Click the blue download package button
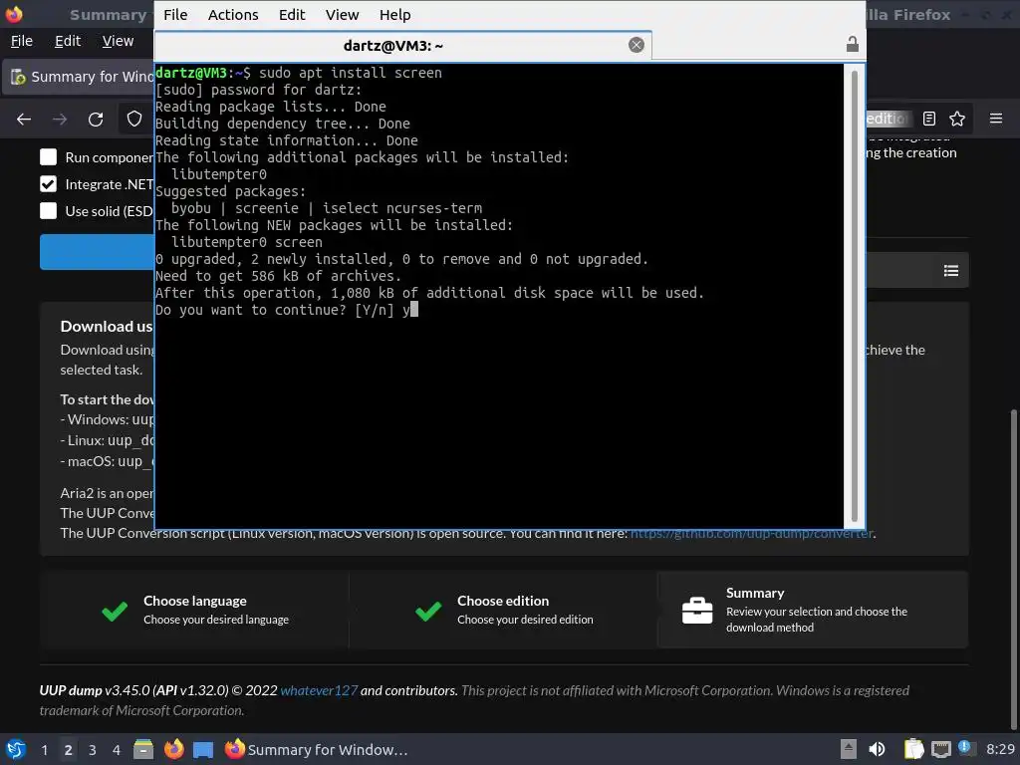The height and width of the screenshot is (765, 1020). click(x=97, y=252)
